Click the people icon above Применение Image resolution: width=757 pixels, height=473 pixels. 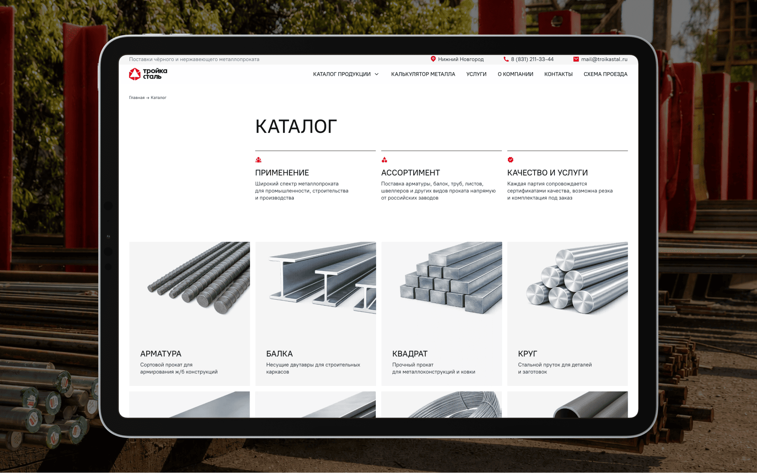point(258,160)
